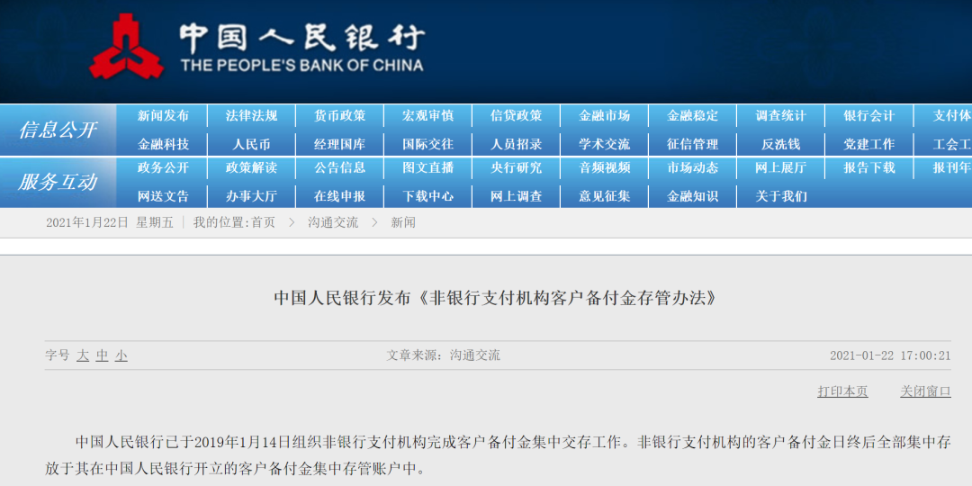The height and width of the screenshot is (486, 972).
Task: Set font size to 小
Action: pyautogui.click(x=121, y=355)
